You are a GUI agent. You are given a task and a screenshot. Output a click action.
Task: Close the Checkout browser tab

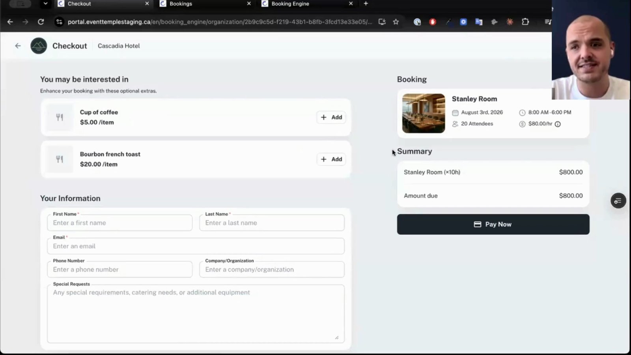click(147, 4)
